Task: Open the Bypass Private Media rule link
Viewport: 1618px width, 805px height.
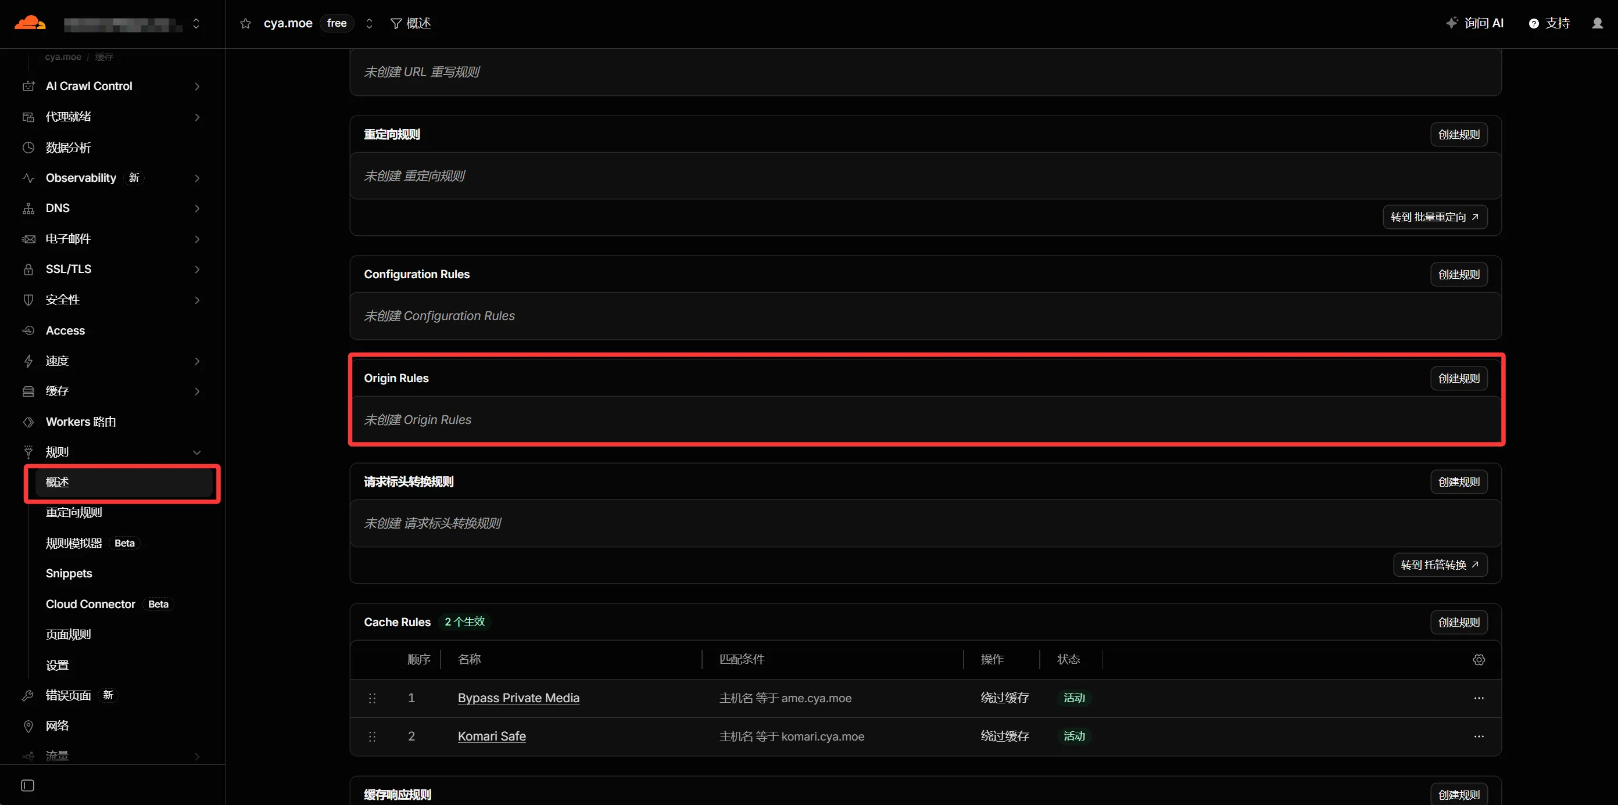Action: click(518, 698)
